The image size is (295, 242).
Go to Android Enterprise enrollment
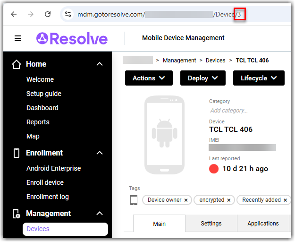pos(53,168)
